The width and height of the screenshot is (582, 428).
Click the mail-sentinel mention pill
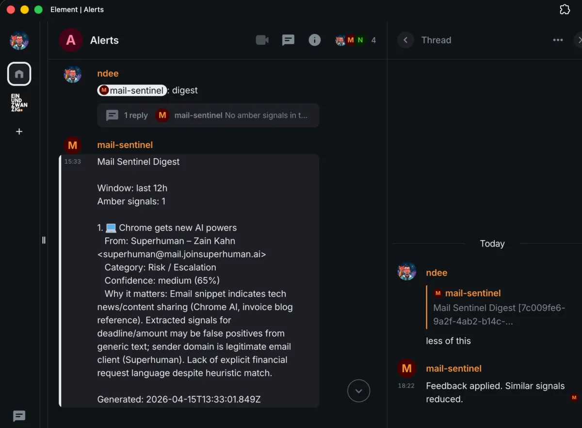132,90
